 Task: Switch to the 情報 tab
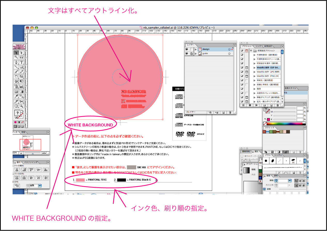23,132
